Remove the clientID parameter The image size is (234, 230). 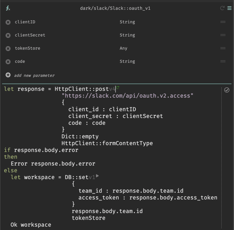click(8, 22)
